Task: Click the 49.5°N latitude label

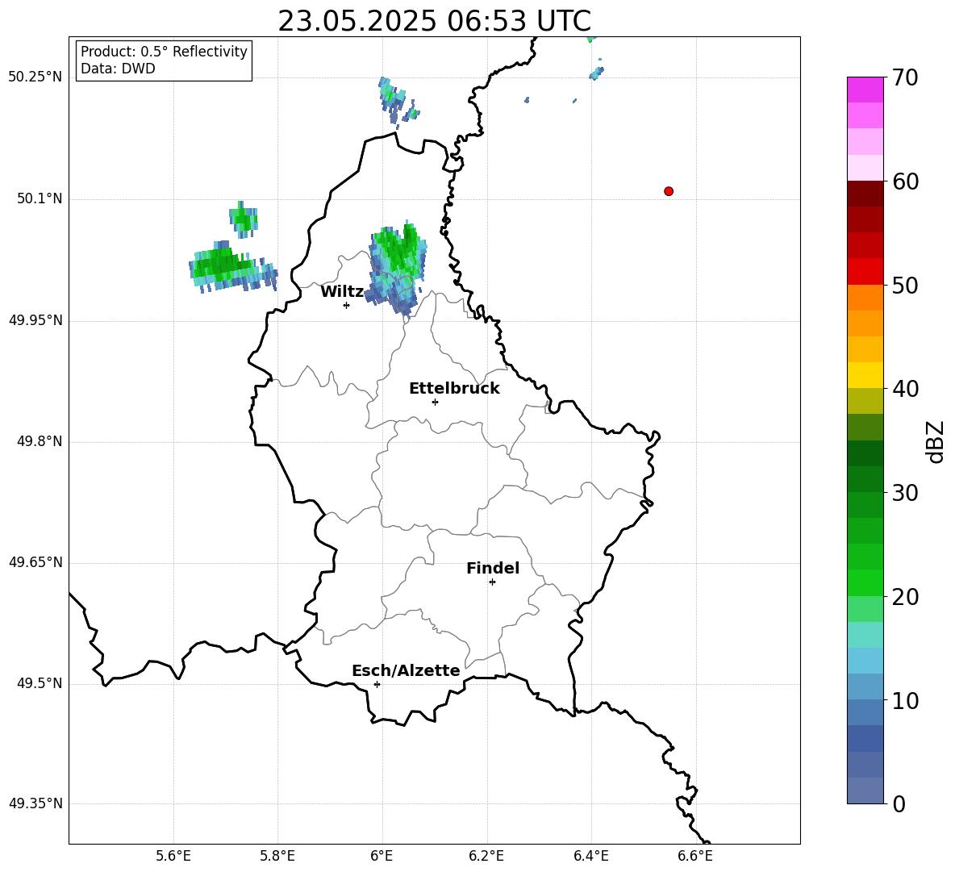Action: (x=39, y=683)
